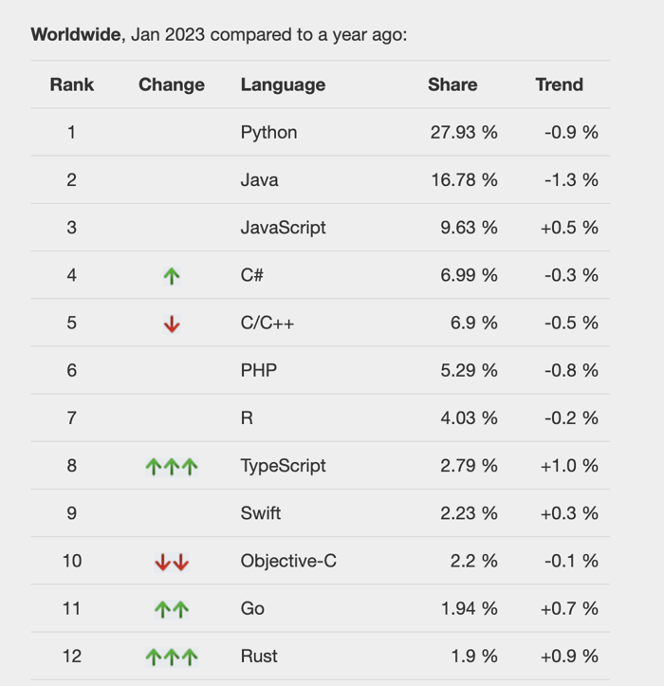664x686 pixels.
Task: Click the Trend column header
Action: (559, 84)
